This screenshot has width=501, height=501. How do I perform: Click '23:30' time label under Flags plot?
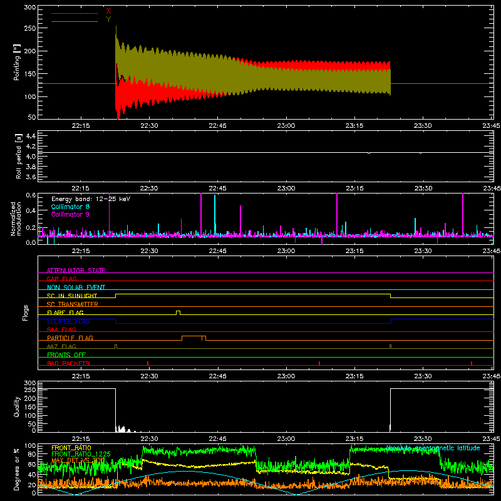[423, 376]
